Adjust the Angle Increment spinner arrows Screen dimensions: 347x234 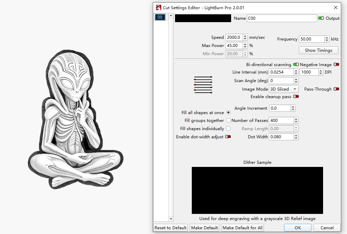(x=293, y=108)
